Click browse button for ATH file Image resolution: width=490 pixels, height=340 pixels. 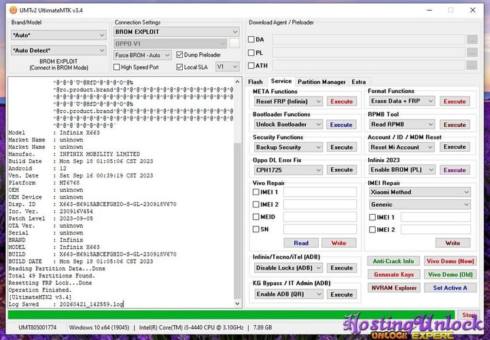472,65
